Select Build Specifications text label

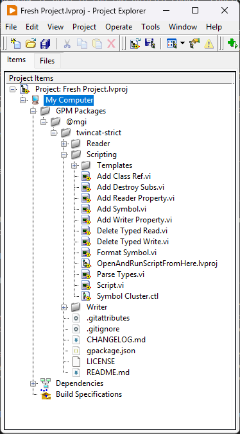point(89,394)
